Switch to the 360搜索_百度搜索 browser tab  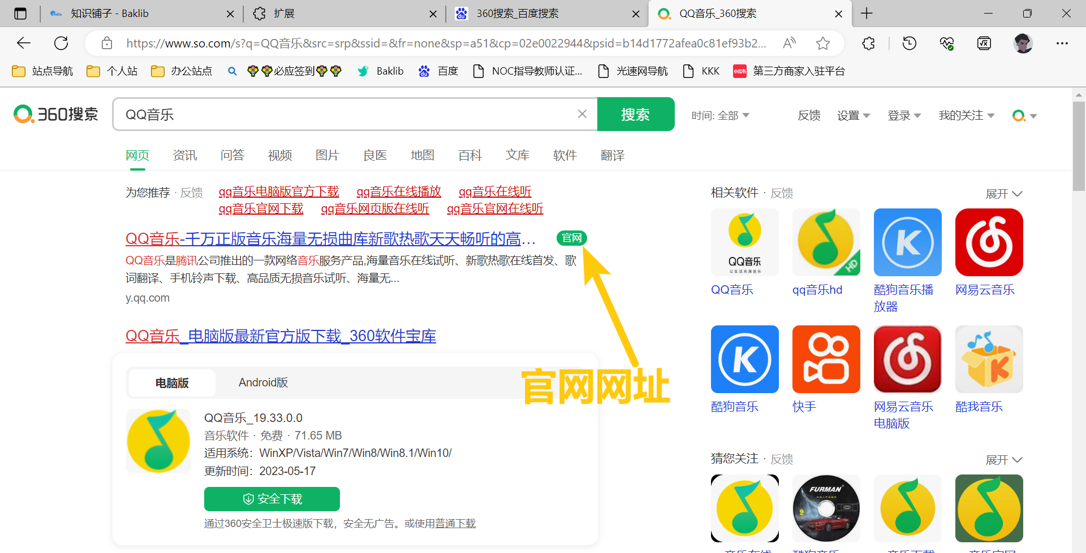pos(548,14)
